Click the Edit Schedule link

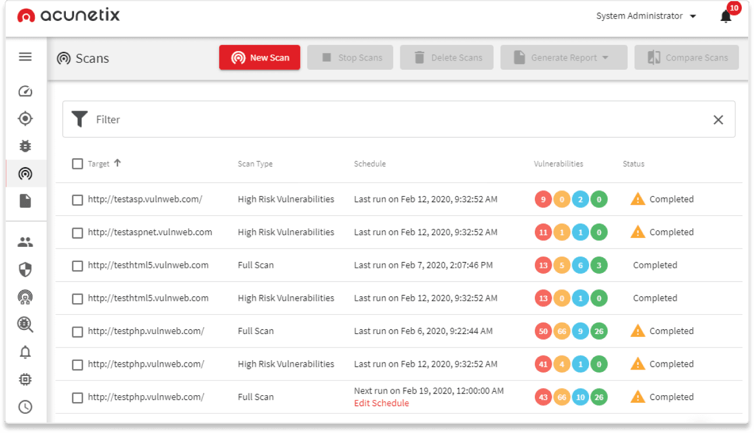coord(382,403)
